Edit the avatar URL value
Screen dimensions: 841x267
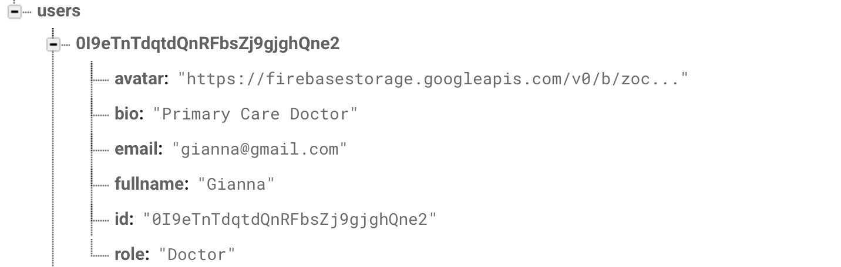[433, 79]
